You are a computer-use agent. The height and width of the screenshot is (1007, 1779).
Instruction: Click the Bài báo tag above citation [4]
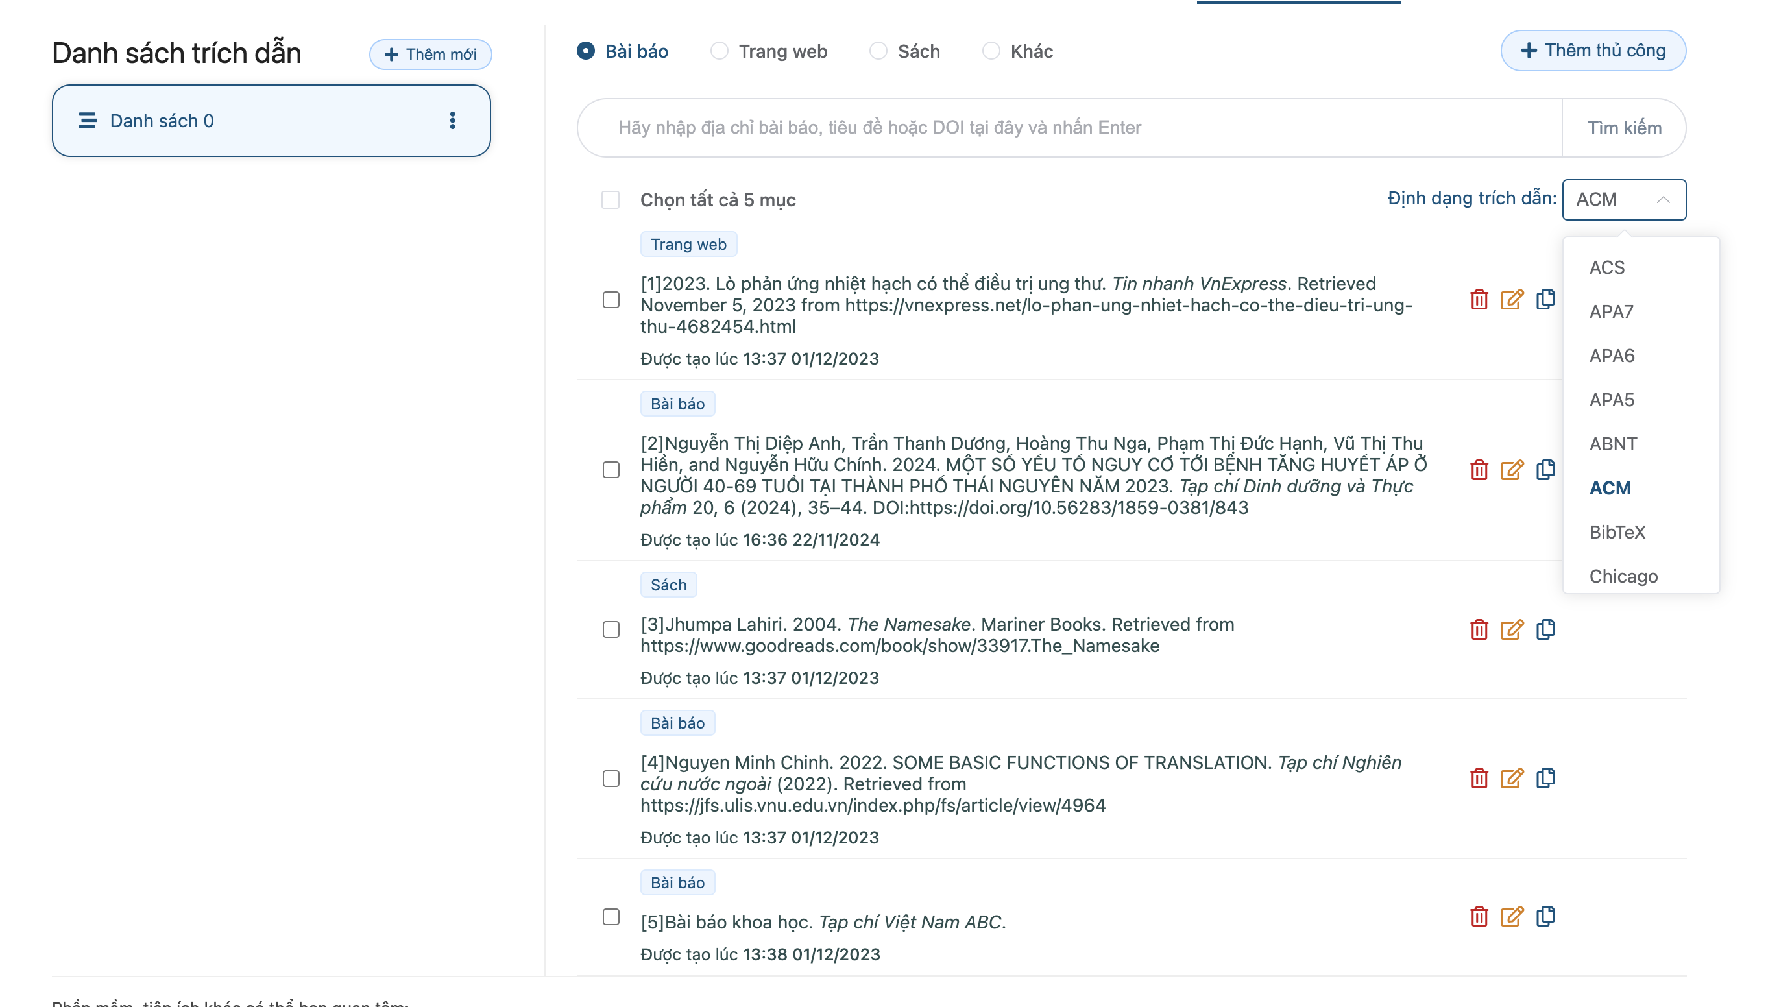point(677,723)
